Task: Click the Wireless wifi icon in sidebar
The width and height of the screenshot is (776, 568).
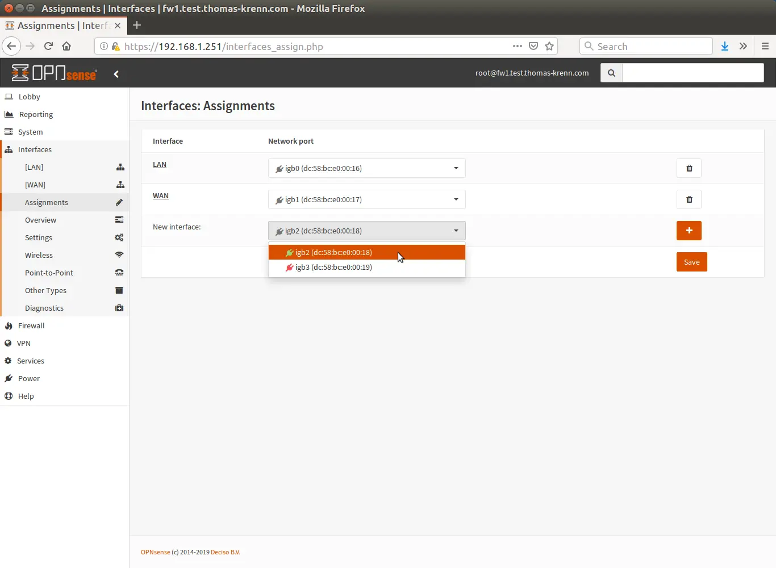Action: coord(119,255)
